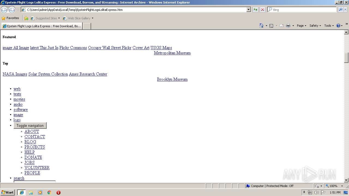Click the vertical scrollbar down arrow

pos(346,180)
